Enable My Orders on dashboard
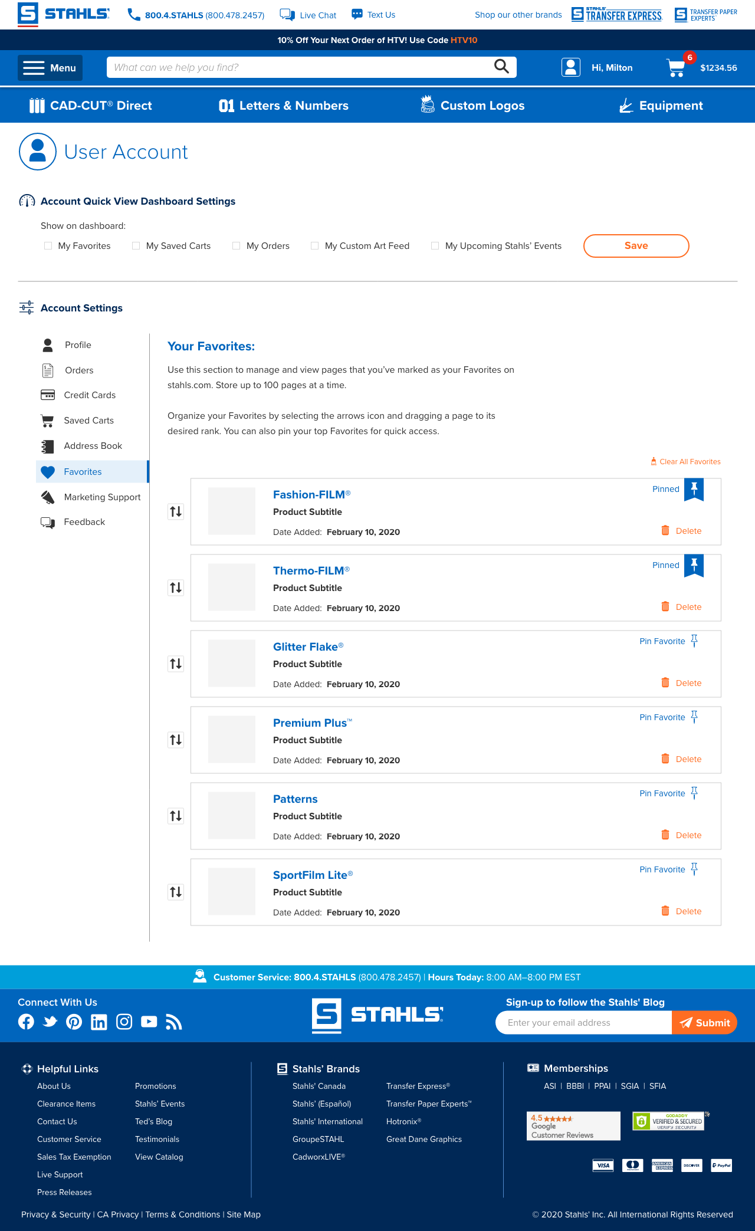Viewport: 755px width, 1231px height. pyautogui.click(x=237, y=246)
